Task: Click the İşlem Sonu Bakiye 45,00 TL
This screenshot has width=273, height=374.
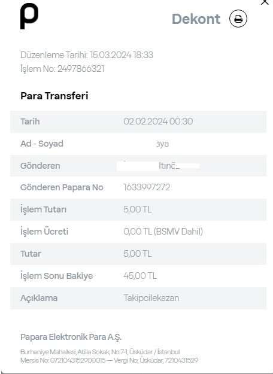Action: pos(140,276)
